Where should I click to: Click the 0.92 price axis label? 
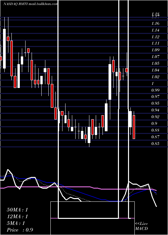155,117
